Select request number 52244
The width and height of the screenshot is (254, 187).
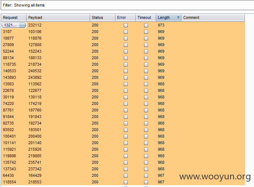click(x=8, y=51)
